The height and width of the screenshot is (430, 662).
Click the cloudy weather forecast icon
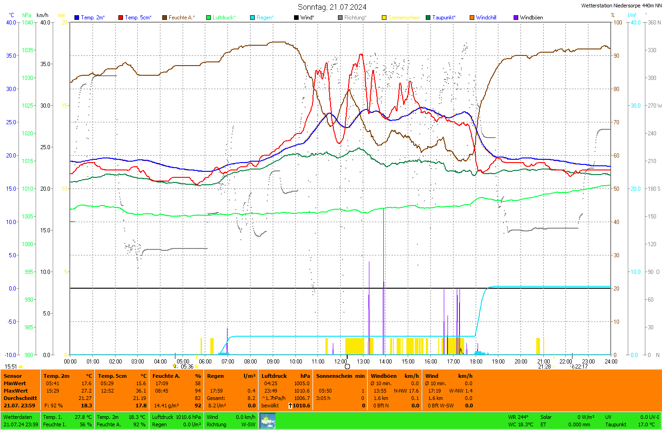(268, 421)
